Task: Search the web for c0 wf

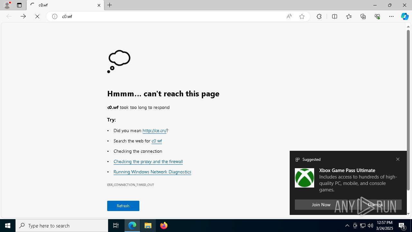Action: point(157,141)
